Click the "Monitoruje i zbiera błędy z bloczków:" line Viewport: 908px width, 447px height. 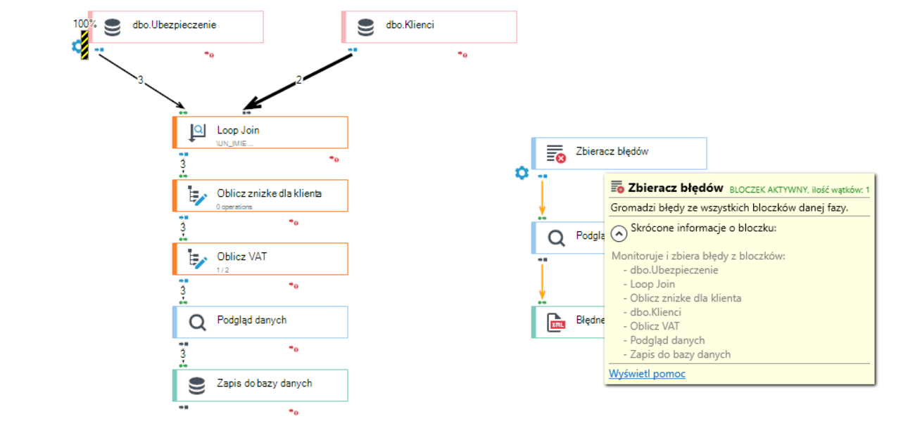point(698,256)
